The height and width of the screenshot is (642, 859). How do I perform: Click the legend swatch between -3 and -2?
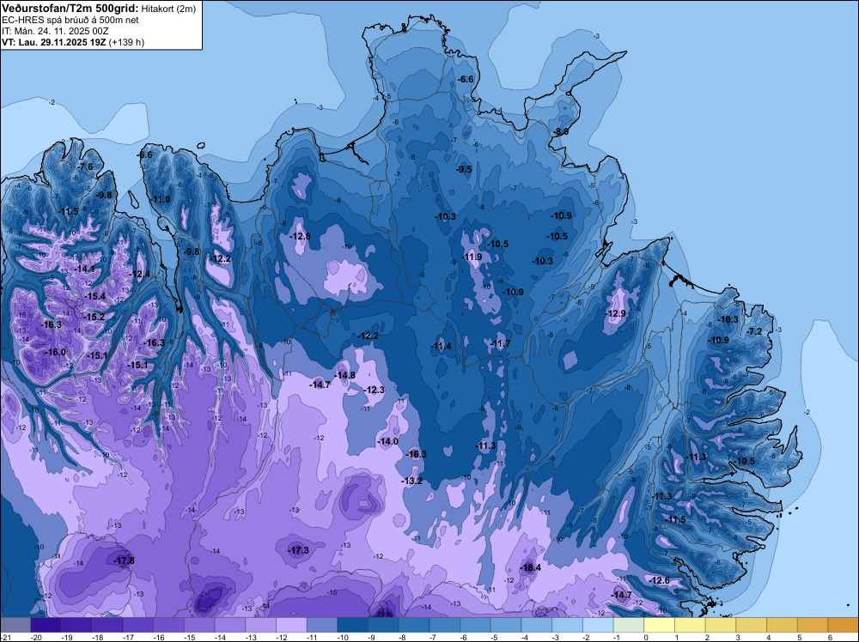tap(568, 625)
